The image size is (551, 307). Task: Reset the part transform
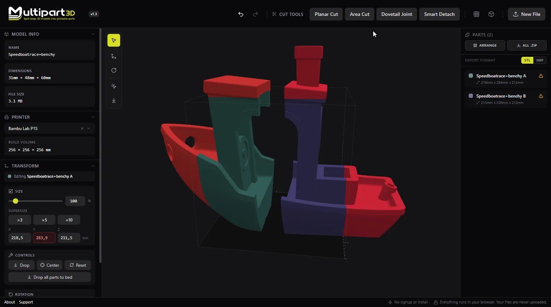(x=78, y=265)
